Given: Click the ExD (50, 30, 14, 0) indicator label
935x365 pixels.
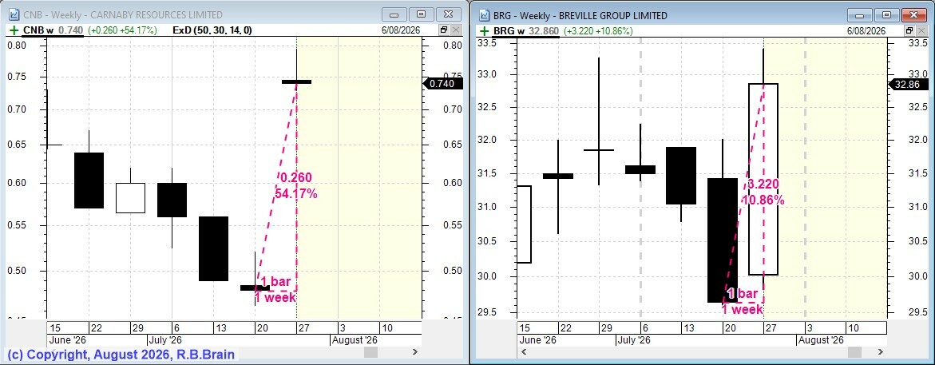Looking at the screenshot, I should (x=211, y=30).
